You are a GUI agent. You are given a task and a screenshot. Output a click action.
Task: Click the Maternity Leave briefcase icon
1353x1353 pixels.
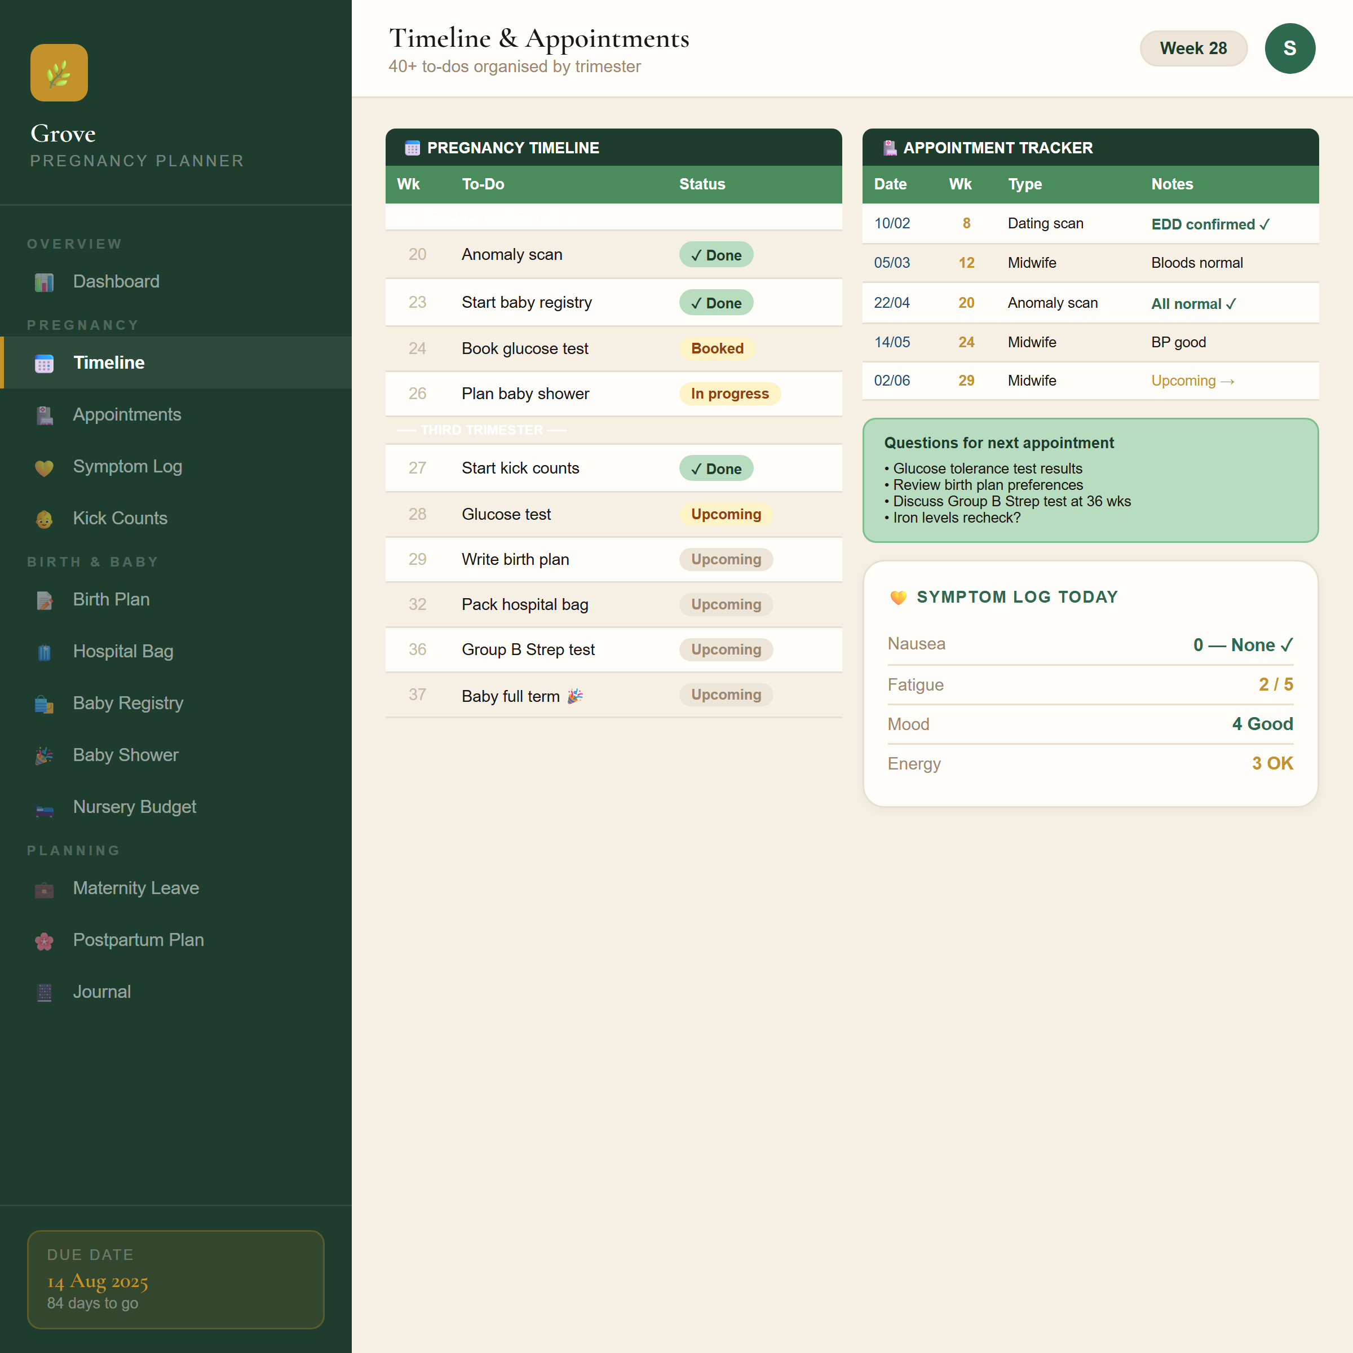point(44,890)
